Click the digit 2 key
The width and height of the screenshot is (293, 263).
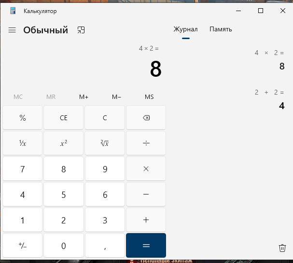[x=64, y=220]
